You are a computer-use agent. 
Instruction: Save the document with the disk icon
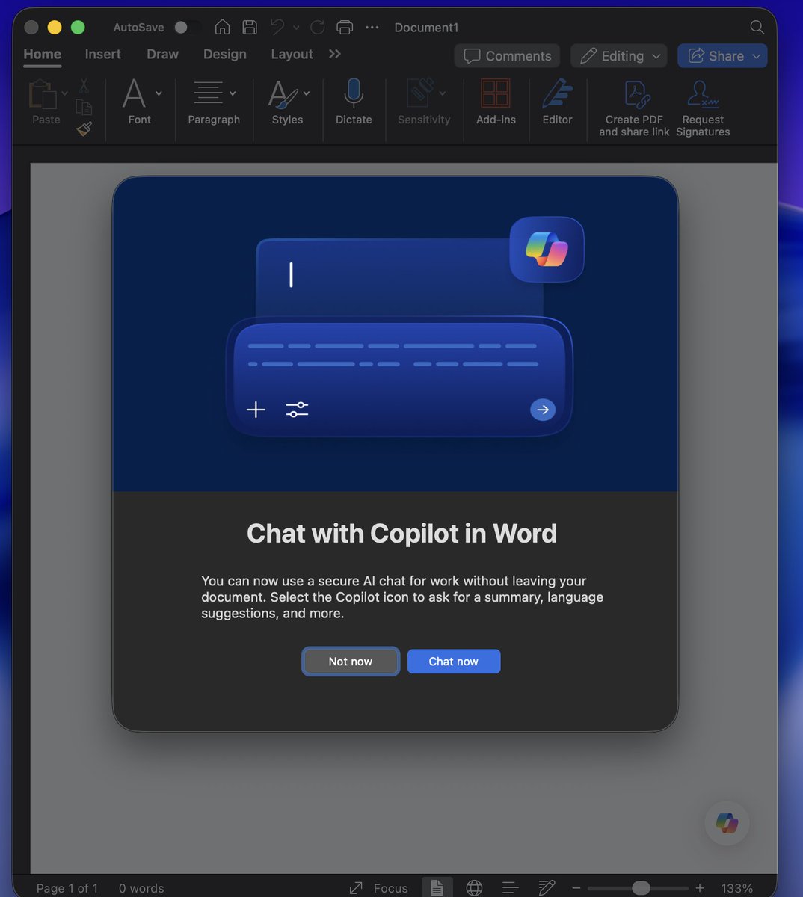tap(250, 28)
